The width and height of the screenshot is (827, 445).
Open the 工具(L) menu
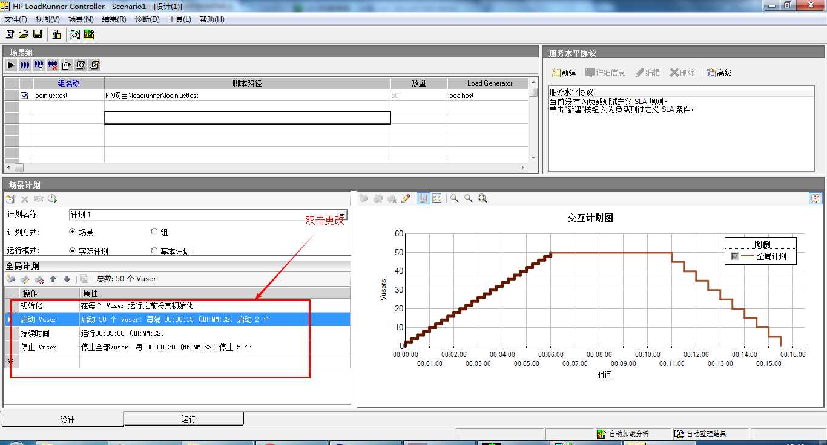coord(180,19)
